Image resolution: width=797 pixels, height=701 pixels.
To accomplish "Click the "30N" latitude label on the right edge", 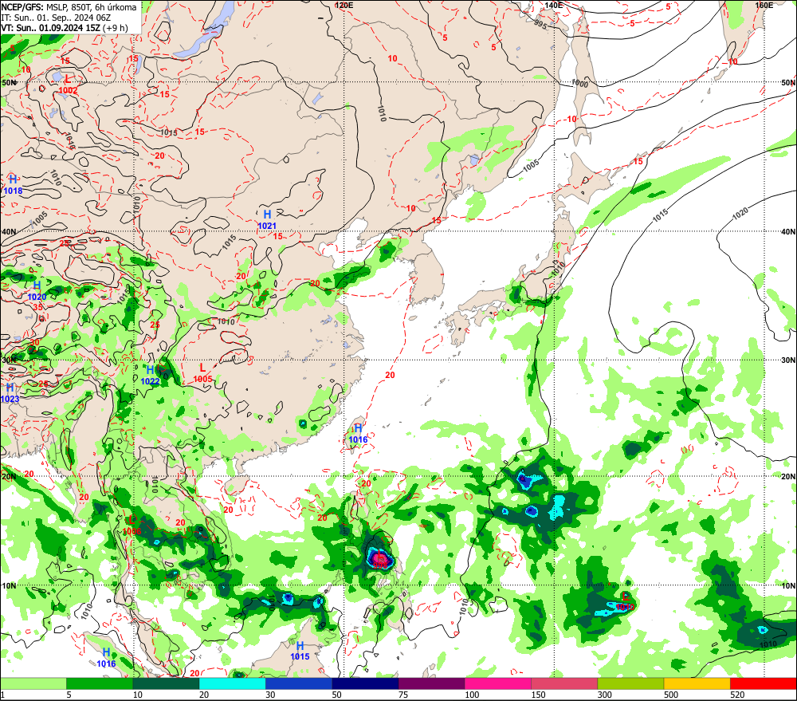I will (x=788, y=360).
